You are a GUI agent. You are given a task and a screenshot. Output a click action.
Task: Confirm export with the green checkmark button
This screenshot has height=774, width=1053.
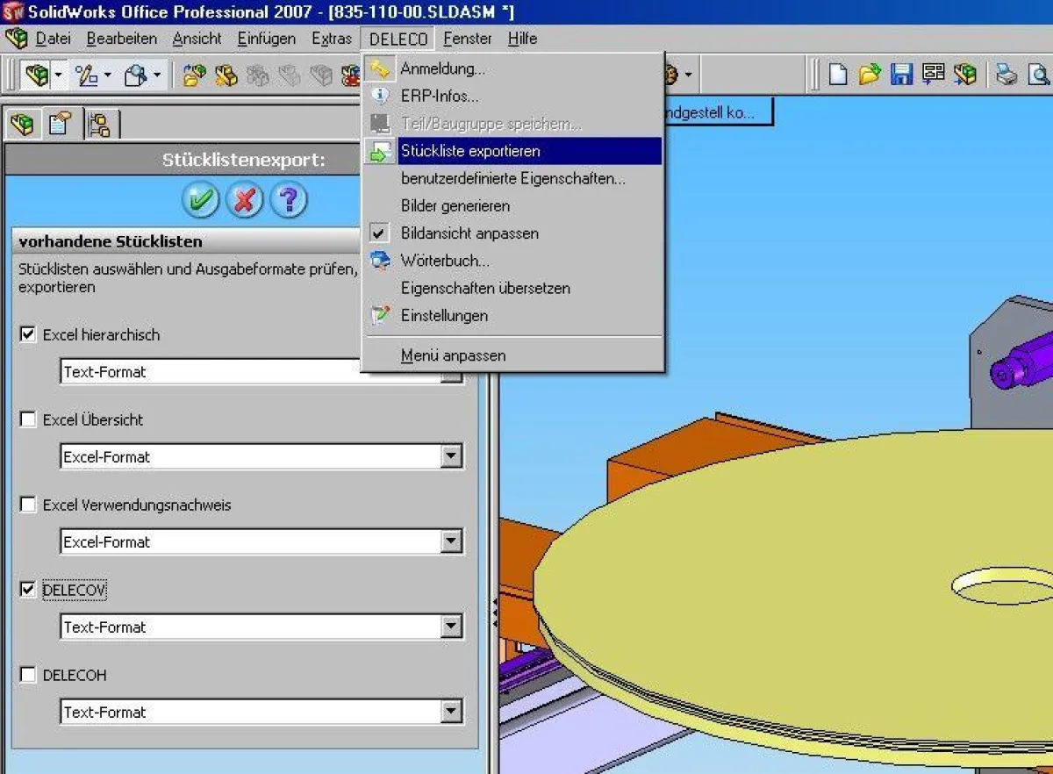[x=200, y=200]
